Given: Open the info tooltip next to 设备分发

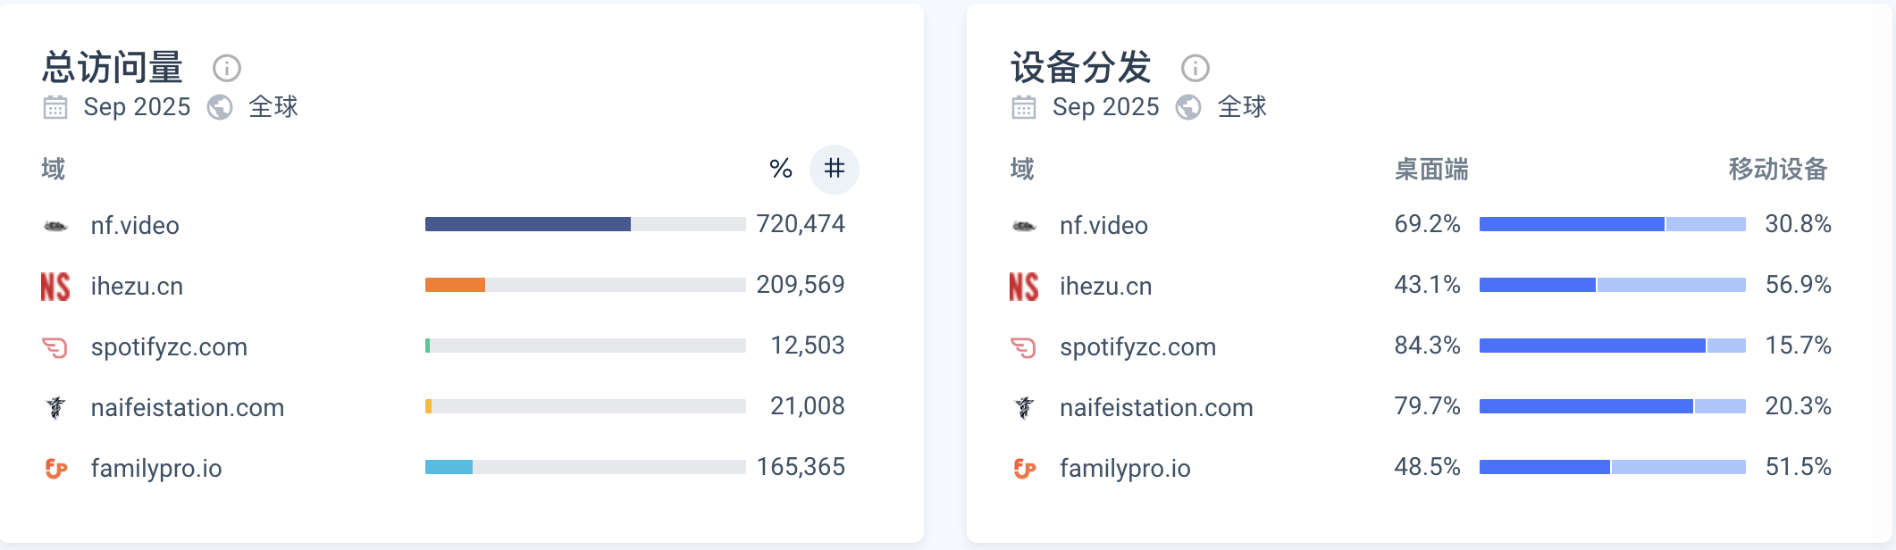Looking at the screenshot, I should pyautogui.click(x=1195, y=68).
